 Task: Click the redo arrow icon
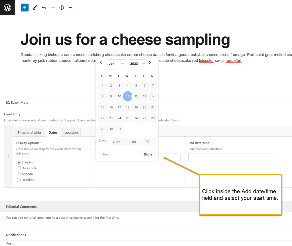tap(53, 8)
